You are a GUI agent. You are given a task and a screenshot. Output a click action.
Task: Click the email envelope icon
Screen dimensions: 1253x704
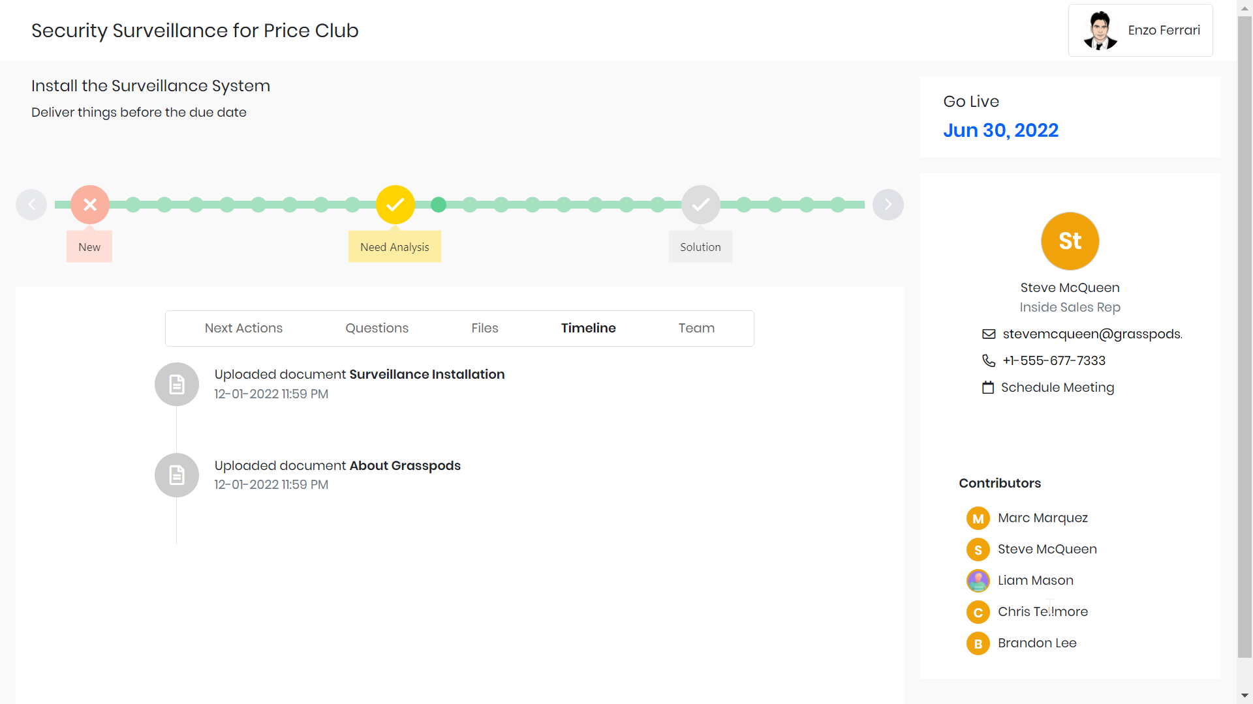click(989, 334)
